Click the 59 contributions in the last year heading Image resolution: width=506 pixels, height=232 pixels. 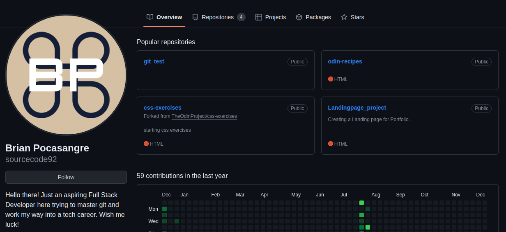point(182,176)
